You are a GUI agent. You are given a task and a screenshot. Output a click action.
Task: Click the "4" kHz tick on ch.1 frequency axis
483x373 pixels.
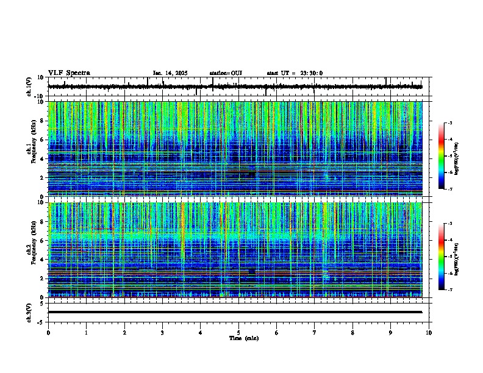[43, 159]
